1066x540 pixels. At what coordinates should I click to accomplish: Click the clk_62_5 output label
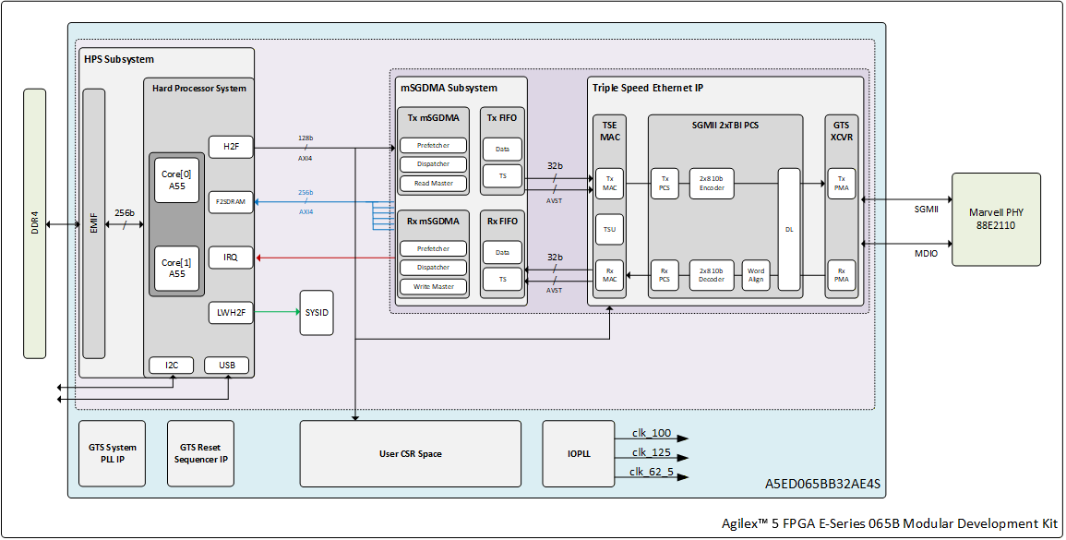(652, 472)
